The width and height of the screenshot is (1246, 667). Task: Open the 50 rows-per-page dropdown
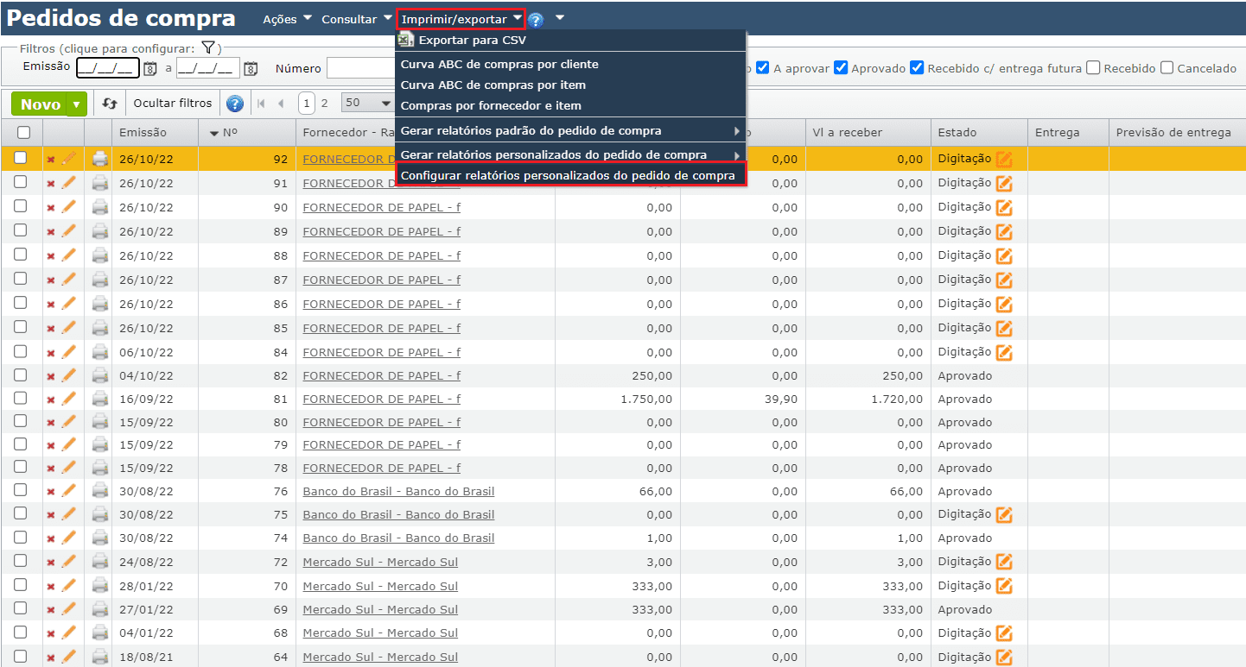[367, 103]
